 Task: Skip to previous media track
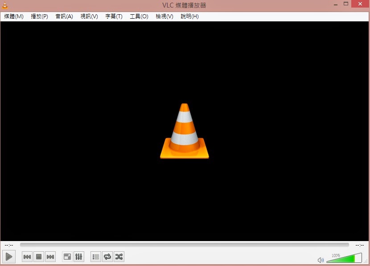coord(27,257)
